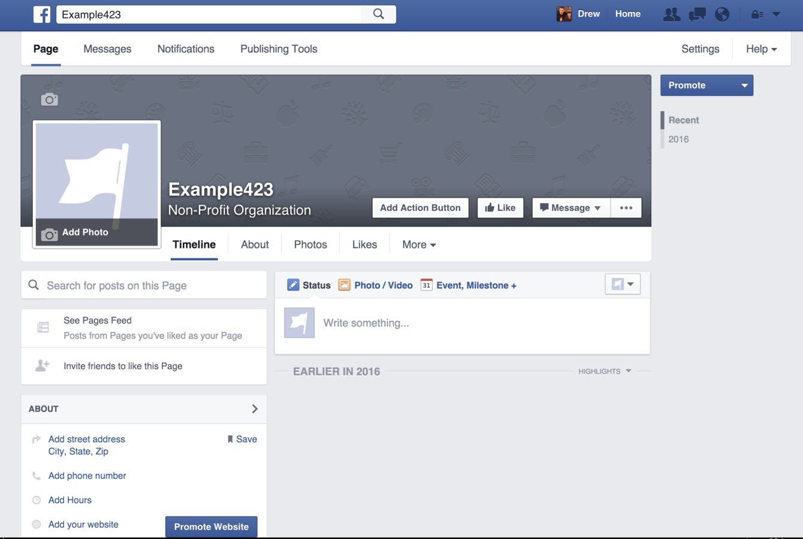Click the globe icon beside Add your website
The height and width of the screenshot is (539, 803).
(37, 525)
